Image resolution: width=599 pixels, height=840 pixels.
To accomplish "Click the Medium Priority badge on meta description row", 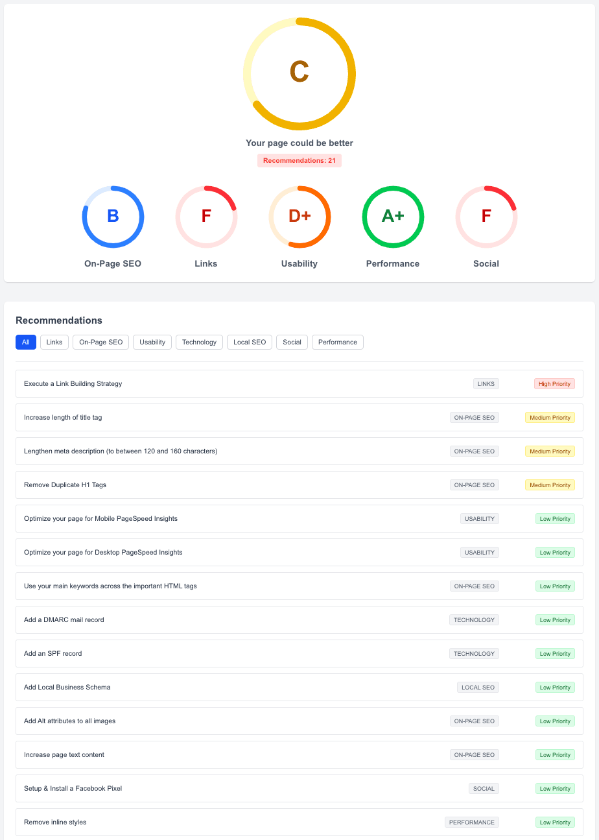I will pyautogui.click(x=550, y=451).
